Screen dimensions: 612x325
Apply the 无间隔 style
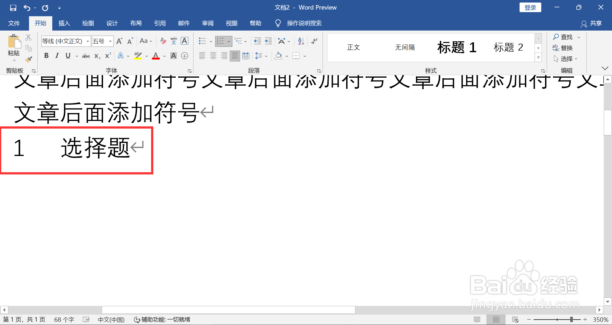(405, 47)
